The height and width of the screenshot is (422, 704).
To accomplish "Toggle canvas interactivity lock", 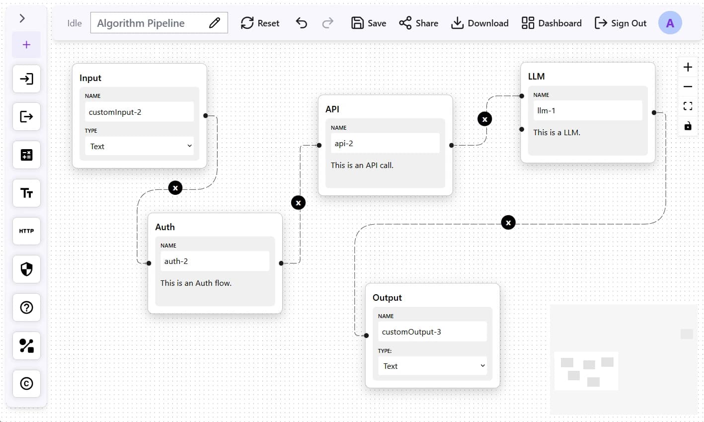I will [x=688, y=126].
